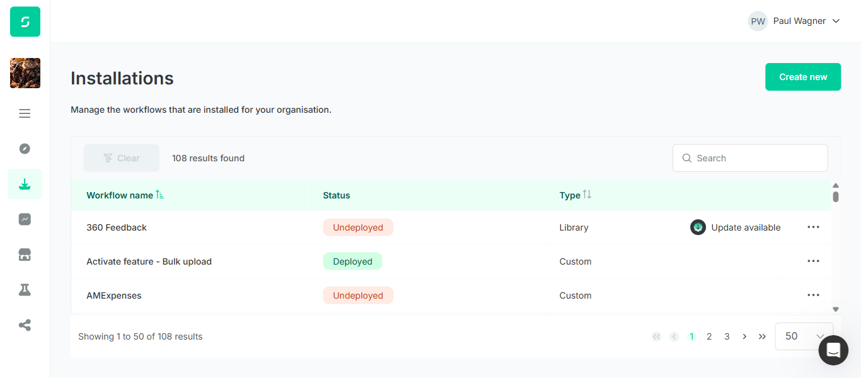Screen dimensions: 861x378
Task: Click the PW user avatar
Action: coord(758,21)
